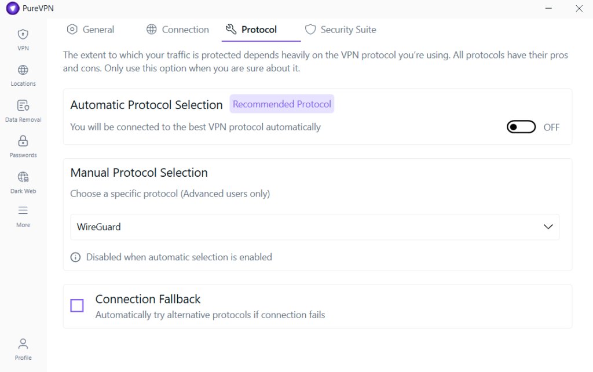Screen dimensions: 593x372
Task: Open the More hamburger menu icon
Action: [x=23, y=210]
